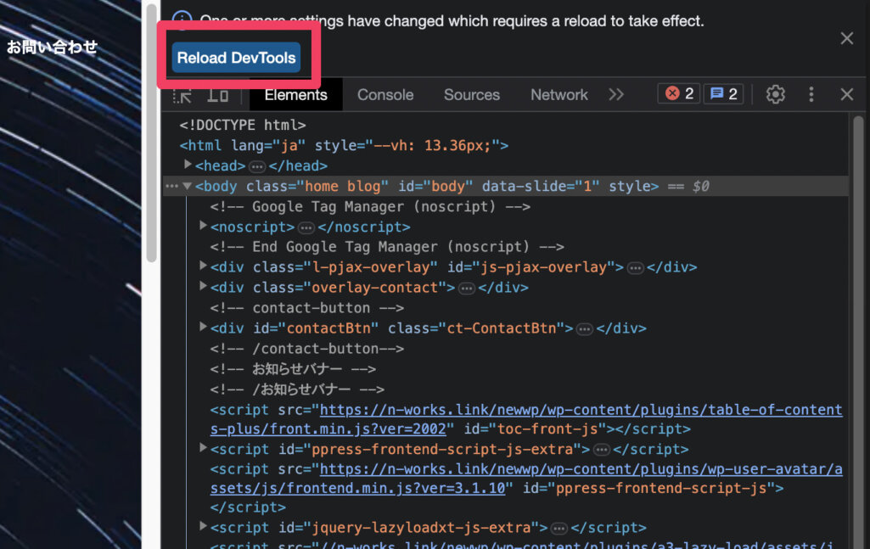Open the three-dot customize DevTools menu

811,94
